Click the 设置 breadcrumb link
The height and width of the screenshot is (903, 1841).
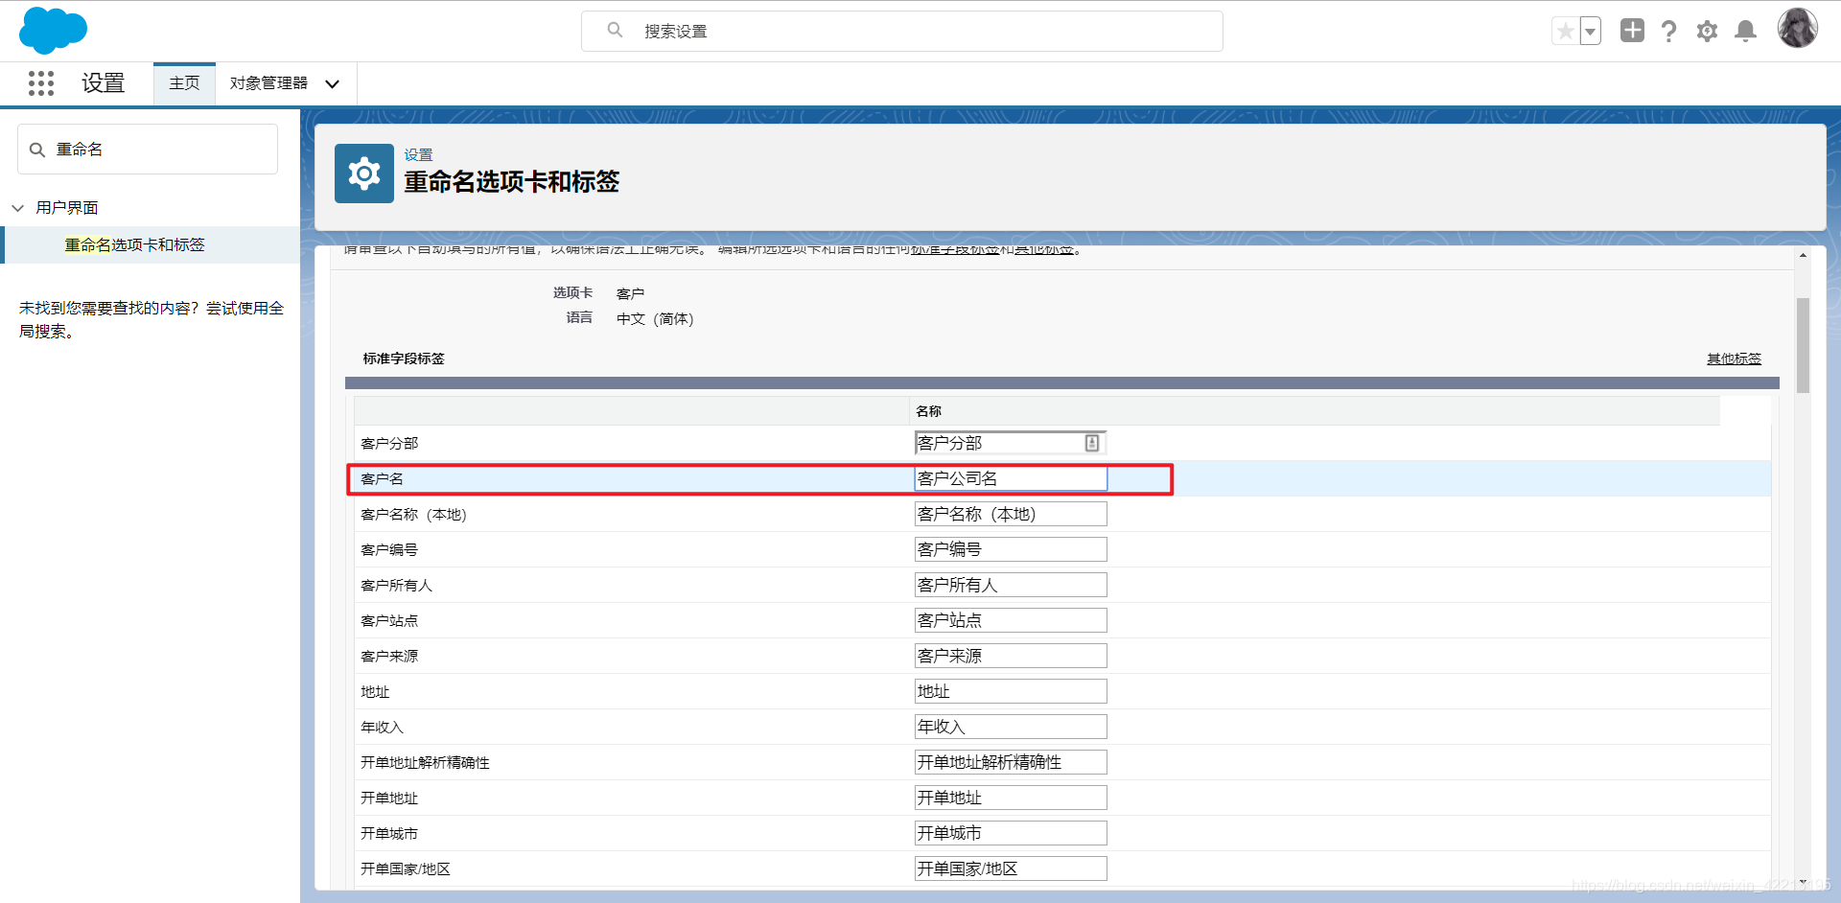click(418, 155)
